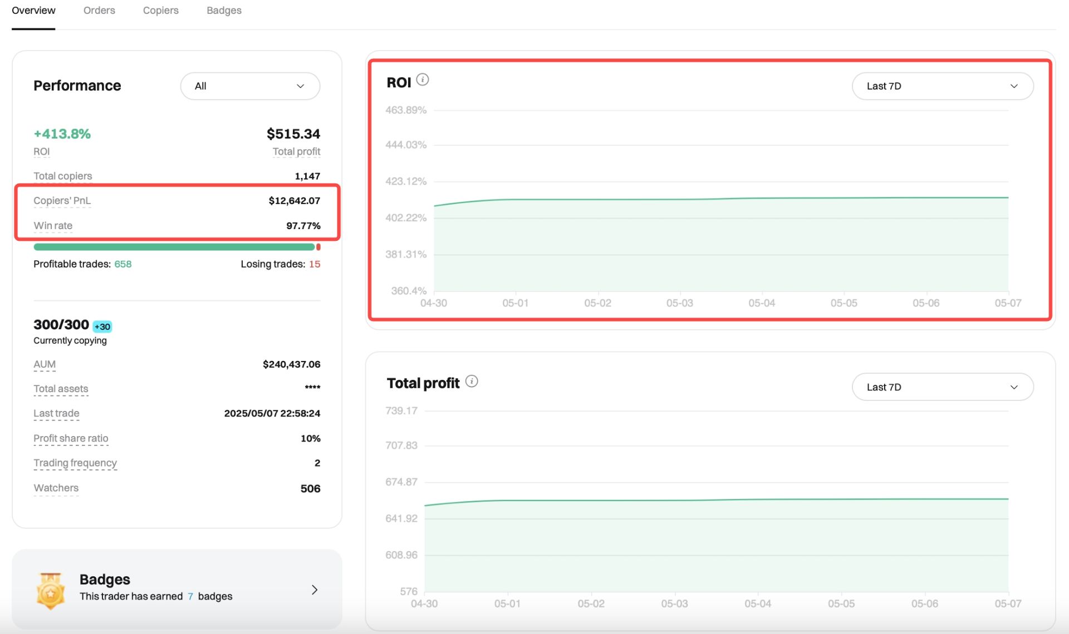Image resolution: width=1069 pixels, height=634 pixels.
Task: Click the green win rate progress bar
Action: [174, 247]
